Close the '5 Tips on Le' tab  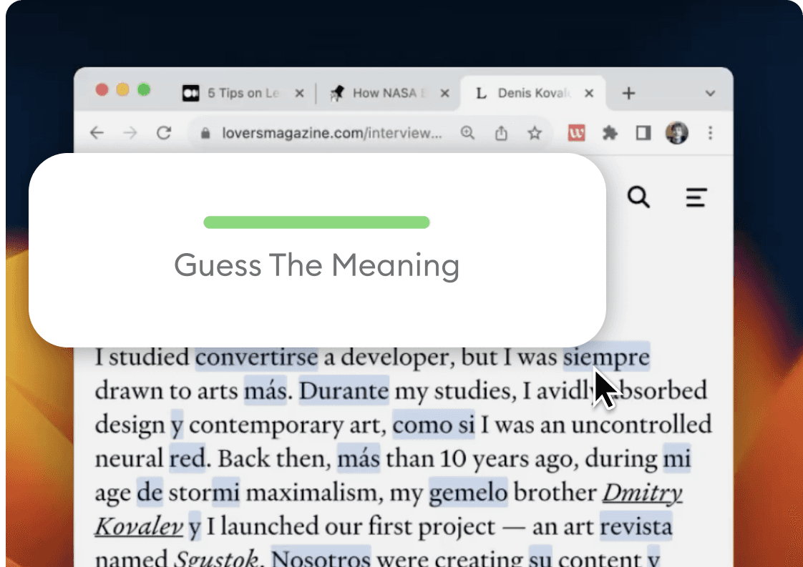point(300,93)
